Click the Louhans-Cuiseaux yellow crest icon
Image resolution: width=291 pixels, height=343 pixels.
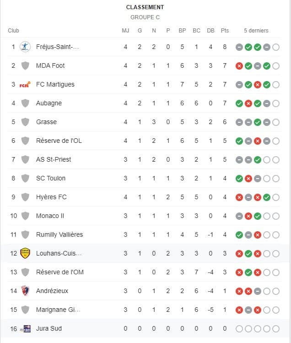(25, 253)
